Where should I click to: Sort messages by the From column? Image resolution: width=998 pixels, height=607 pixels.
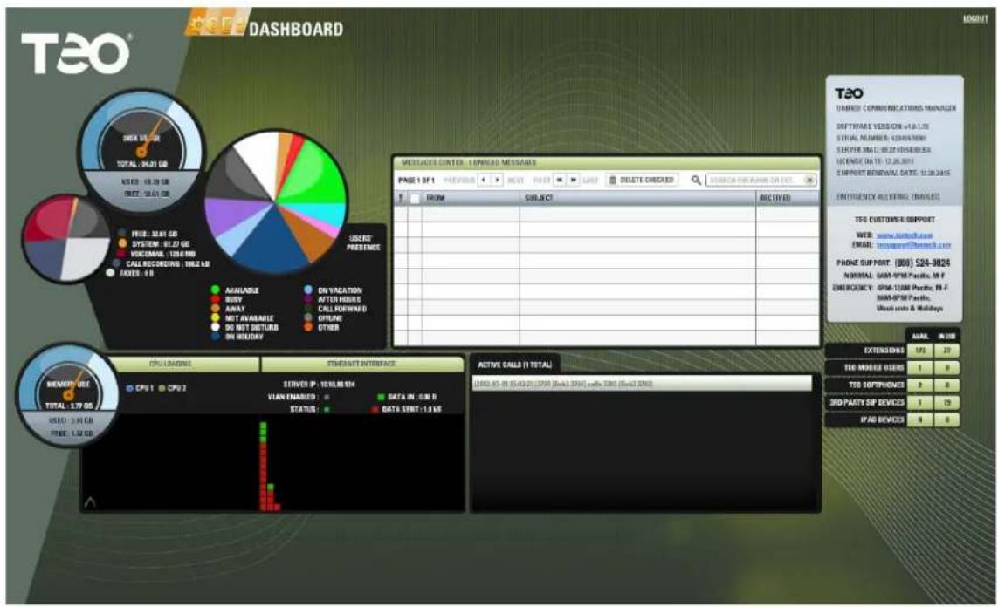471,198
